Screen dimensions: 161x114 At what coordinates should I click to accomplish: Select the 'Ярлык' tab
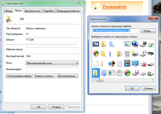tap(19, 11)
